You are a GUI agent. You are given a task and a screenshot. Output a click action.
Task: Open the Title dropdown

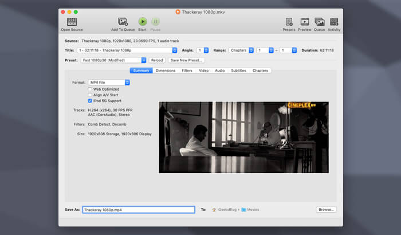pos(127,50)
